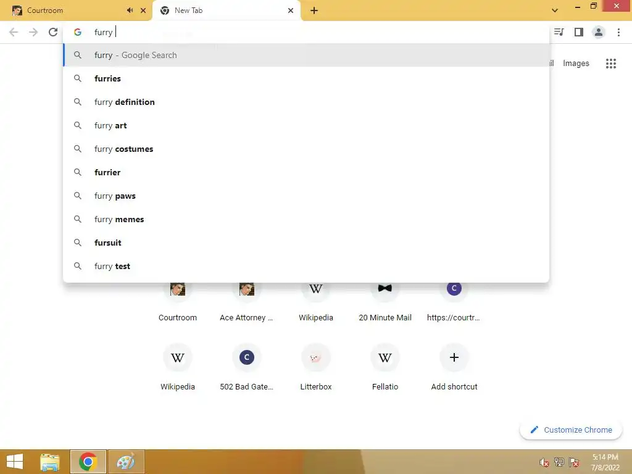Viewport: 632px width, 474px height.
Task: Select the 'furry paws' suggestion
Action: pos(306,196)
